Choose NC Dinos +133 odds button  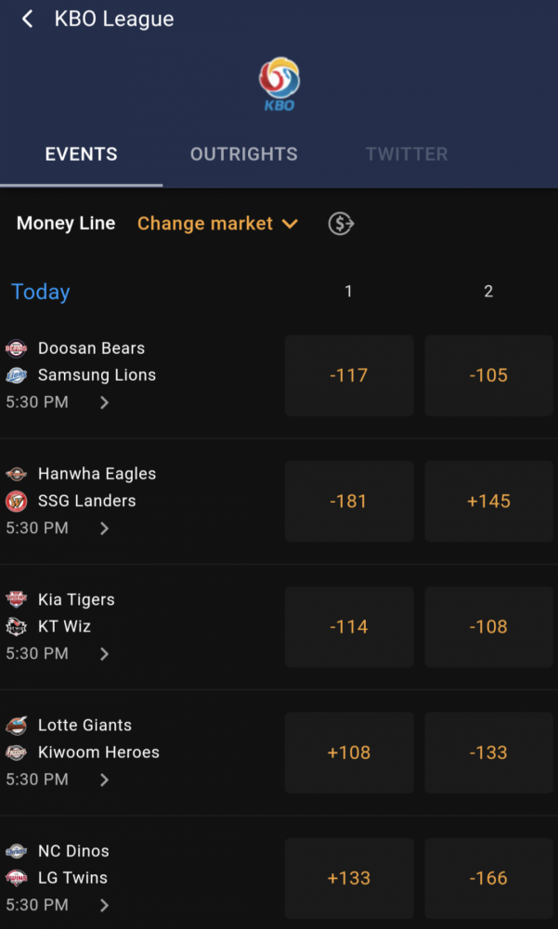pyautogui.click(x=349, y=878)
